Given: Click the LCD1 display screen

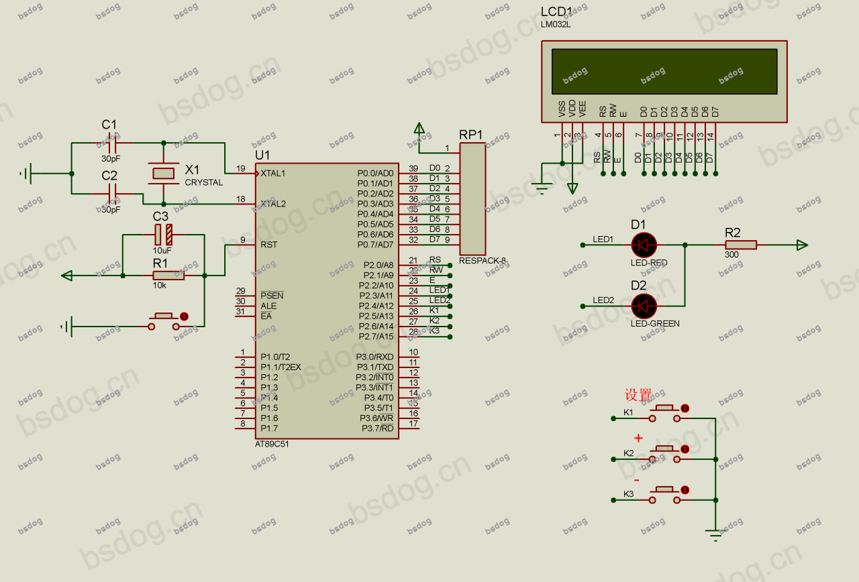Looking at the screenshot, I should pos(664,71).
